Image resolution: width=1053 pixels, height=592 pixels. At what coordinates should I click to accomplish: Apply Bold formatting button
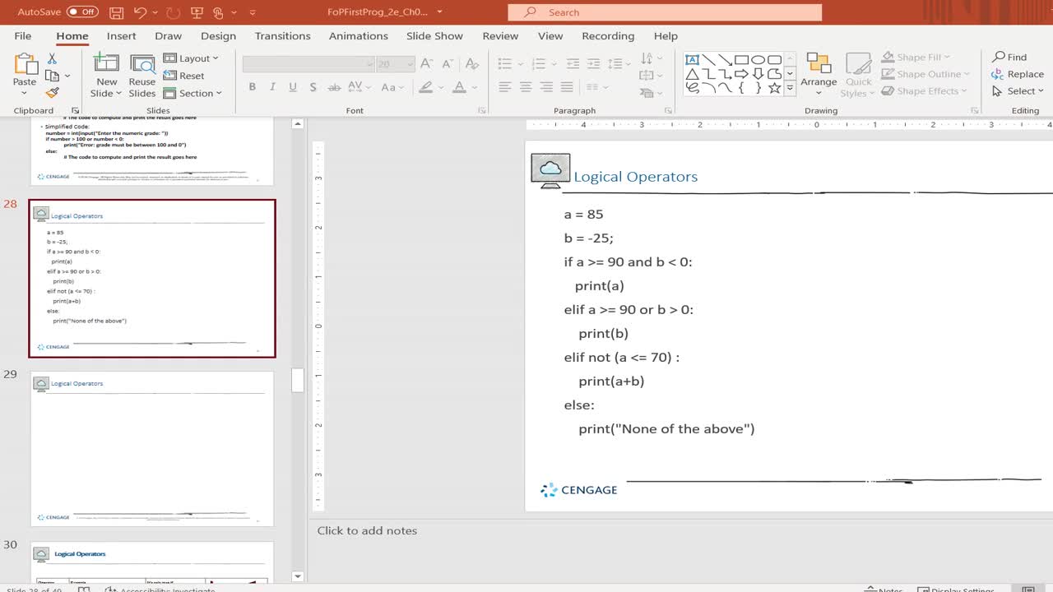click(x=252, y=87)
